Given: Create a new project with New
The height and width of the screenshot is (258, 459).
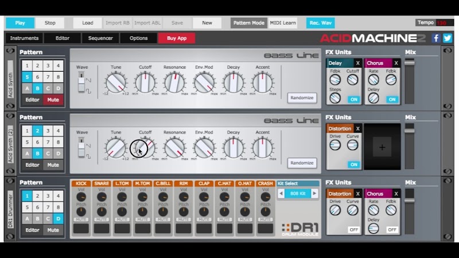Looking at the screenshot, I should point(207,23).
